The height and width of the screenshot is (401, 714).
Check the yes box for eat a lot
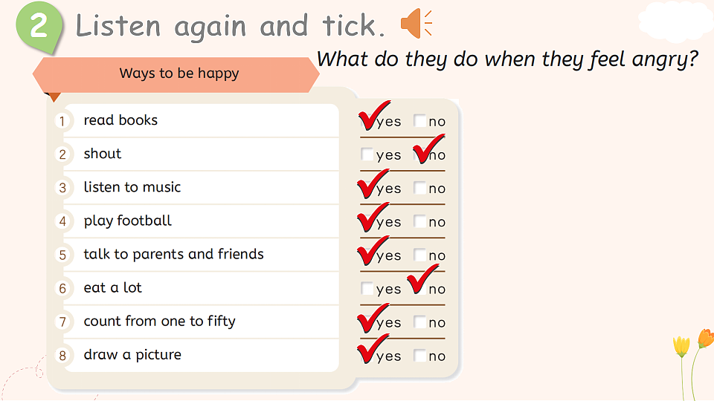pos(367,288)
